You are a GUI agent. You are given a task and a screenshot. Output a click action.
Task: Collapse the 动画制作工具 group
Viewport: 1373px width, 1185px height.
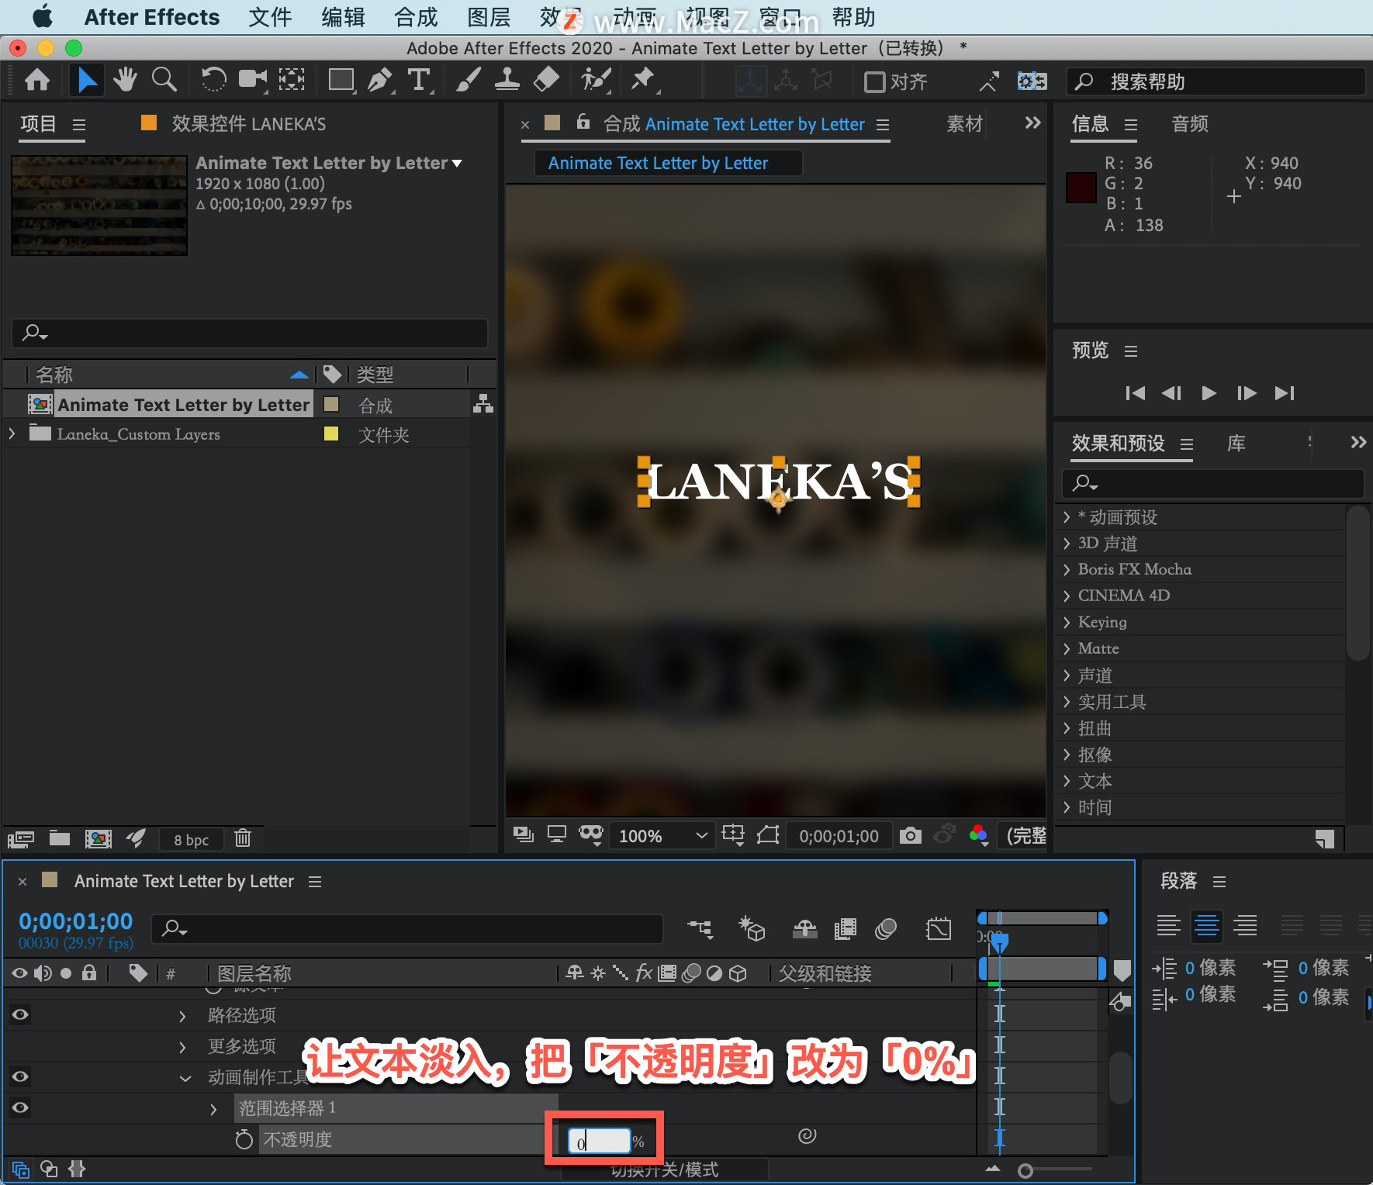coord(185,1078)
